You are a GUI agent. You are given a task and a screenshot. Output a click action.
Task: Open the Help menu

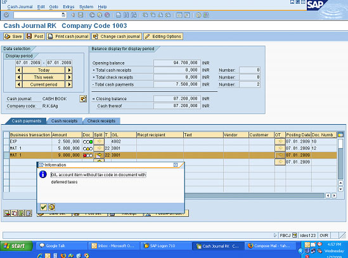102,7
